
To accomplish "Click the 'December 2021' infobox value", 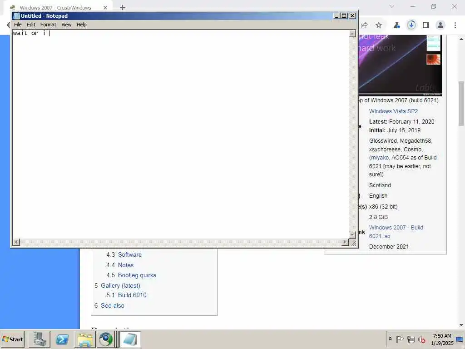I will tap(389, 247).
